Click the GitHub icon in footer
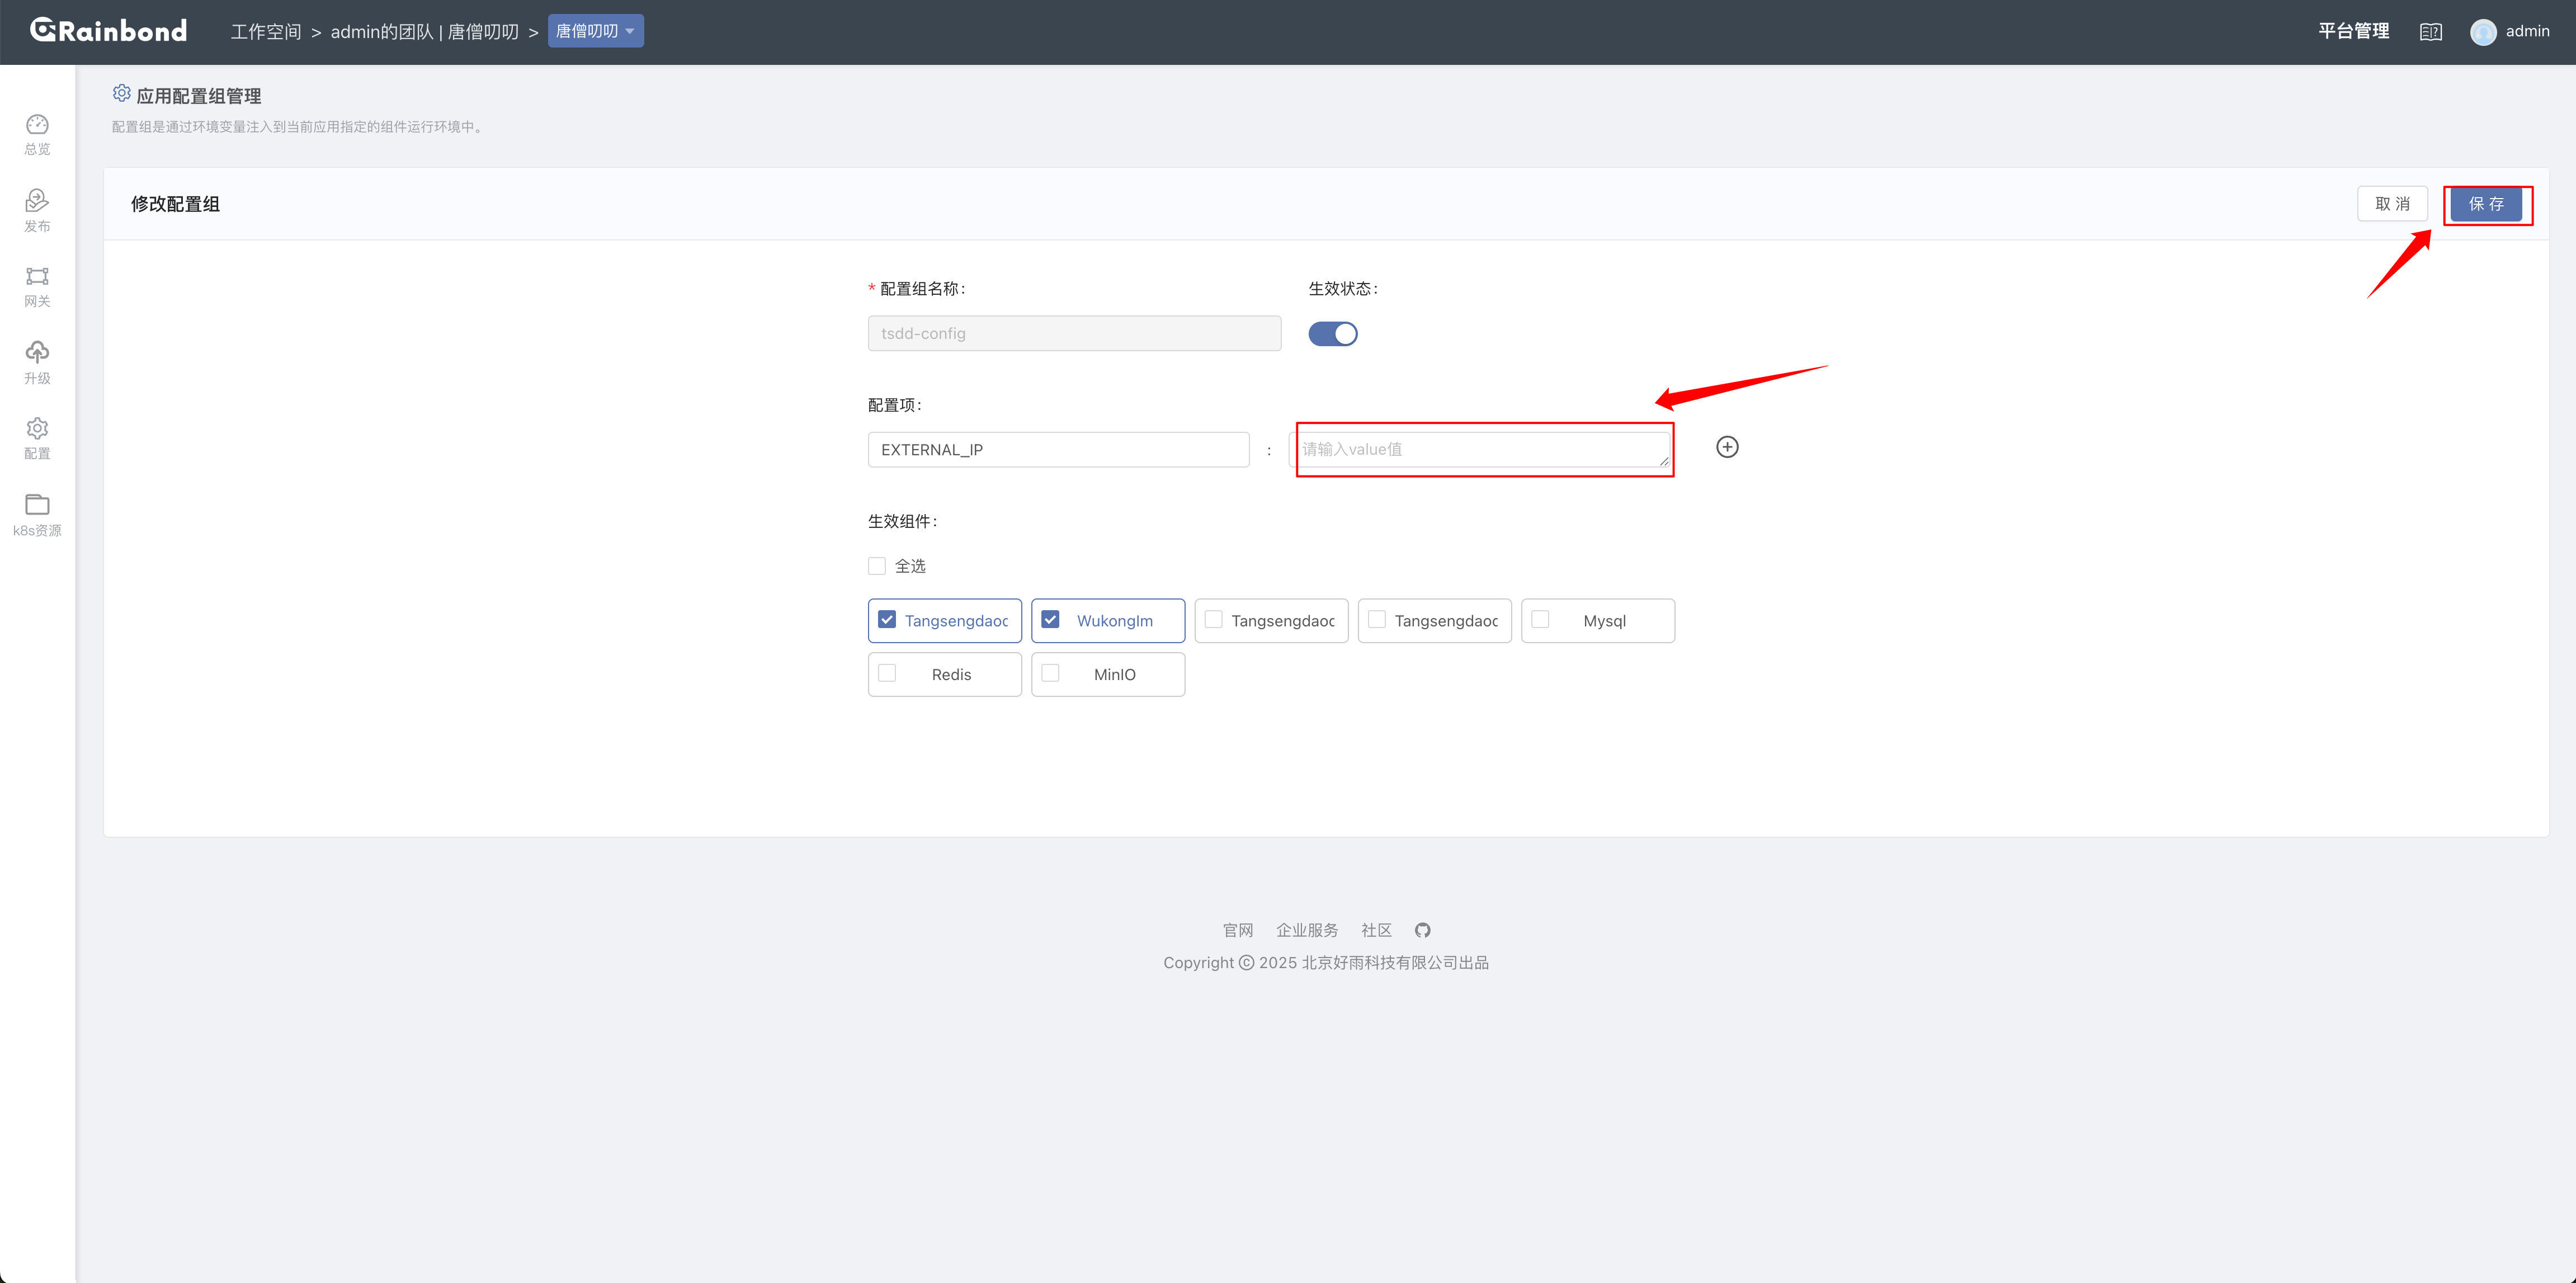This screenshot has width=2576, height=1283. [1422, 930]
